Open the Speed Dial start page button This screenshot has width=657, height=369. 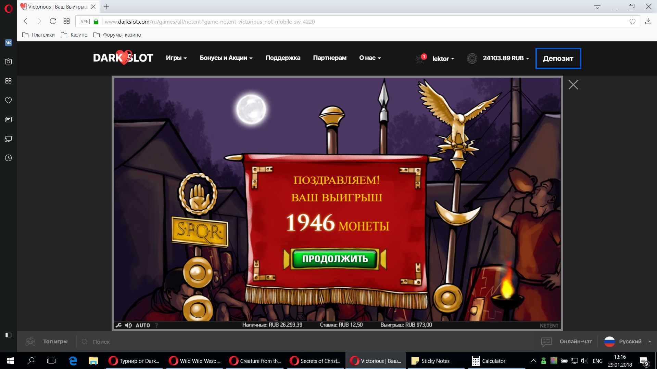(66, 21)
